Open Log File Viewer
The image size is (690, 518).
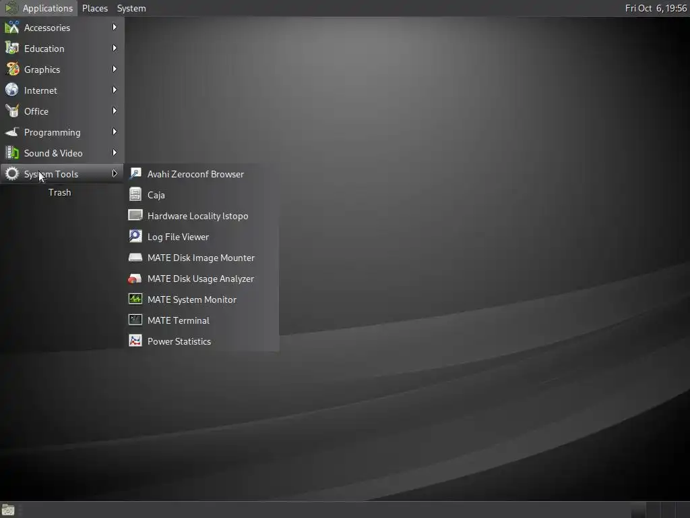[202, 237]
